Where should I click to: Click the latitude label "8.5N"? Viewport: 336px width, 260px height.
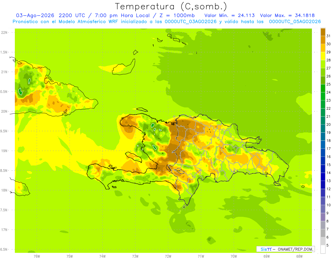(4, 171)
